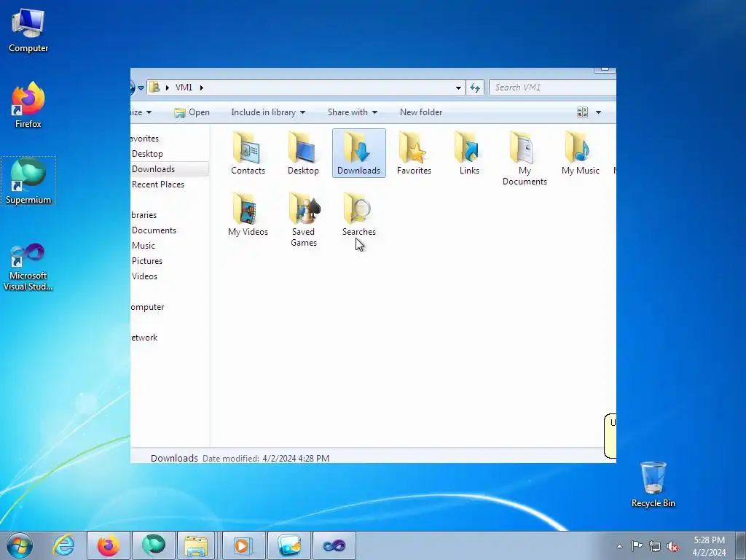Open Action Center flag icon
The height and width of the screenshot is (560, 746).
637,546
